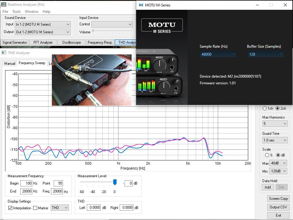Screen dimensions: 293x220
Task: Open the FFT Analyzer
Action: (43, 42)
